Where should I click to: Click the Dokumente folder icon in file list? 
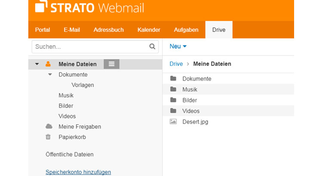coord(173,78)
